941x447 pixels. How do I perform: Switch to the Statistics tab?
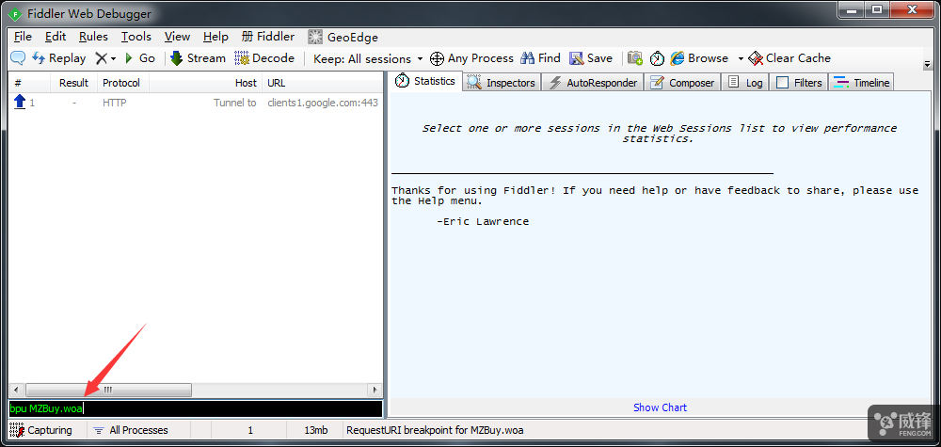pos(425,81)
